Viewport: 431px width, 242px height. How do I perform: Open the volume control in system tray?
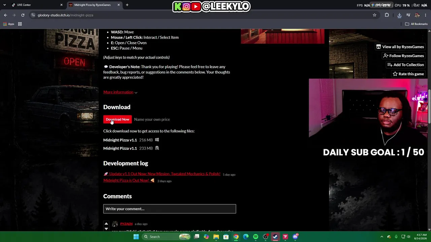pos(408,237)
